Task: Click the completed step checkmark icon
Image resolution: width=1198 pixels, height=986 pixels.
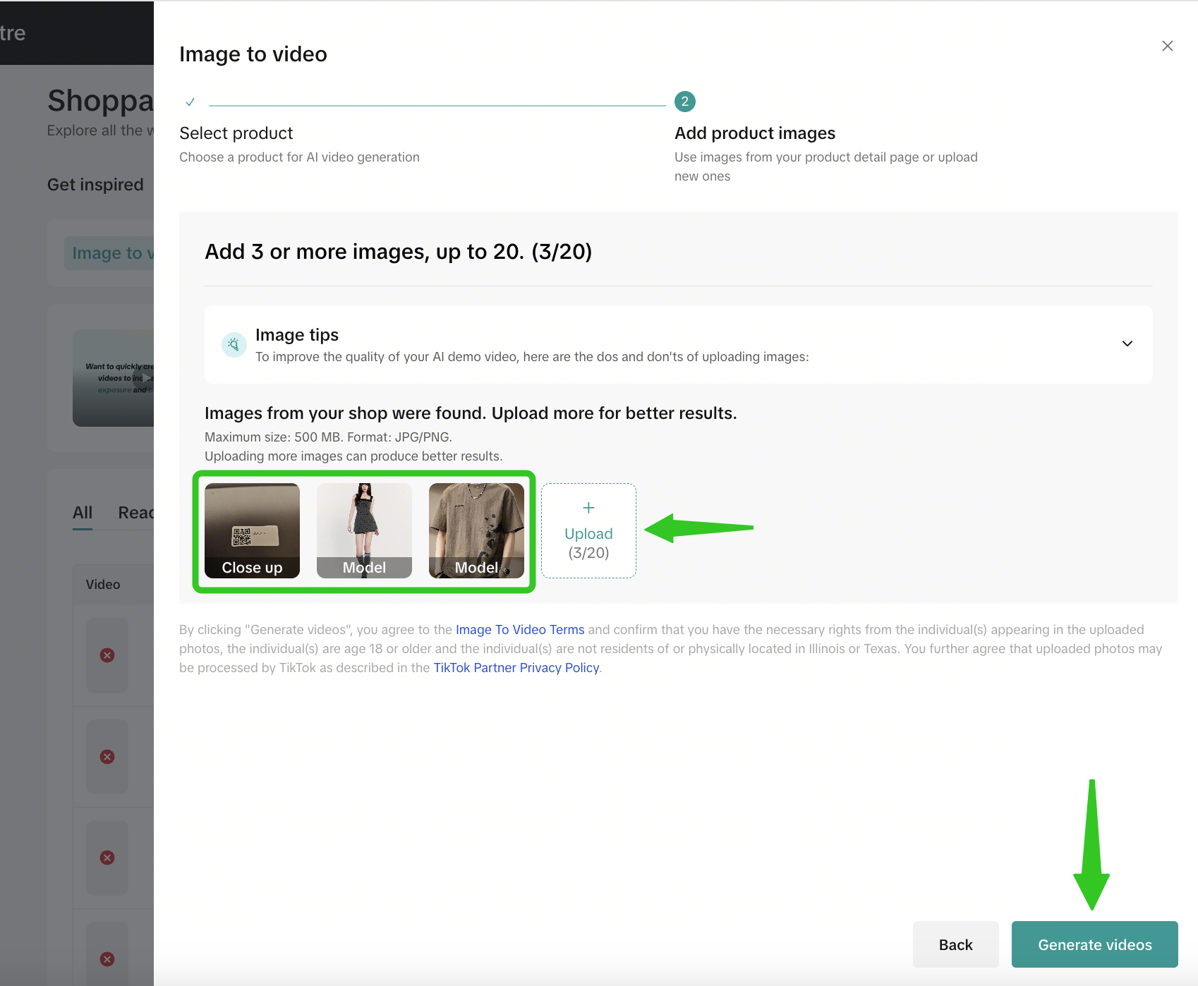Action: click(x=190, y=102)
